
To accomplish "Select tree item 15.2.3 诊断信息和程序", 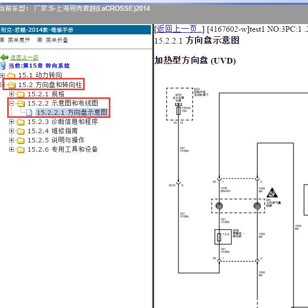I will pyautogui.click(x=63, y=121).
